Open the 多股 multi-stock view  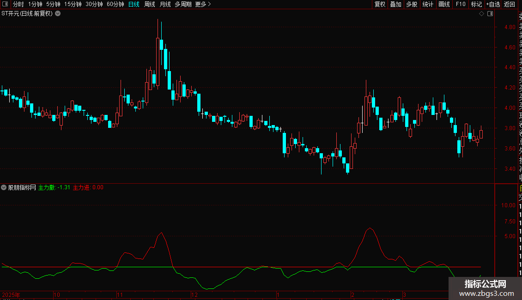point(412,4)
